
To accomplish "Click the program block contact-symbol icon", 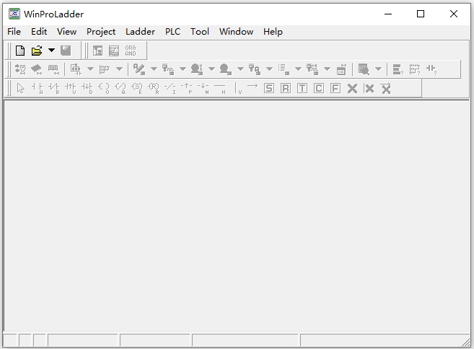I will point(76,69).
